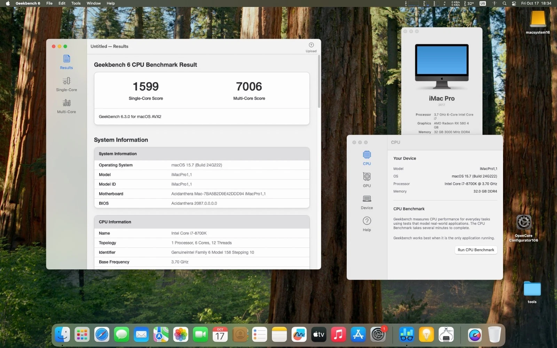Open Mail from the Dock
Screen dimensions: 557x348
click(141, 335)
